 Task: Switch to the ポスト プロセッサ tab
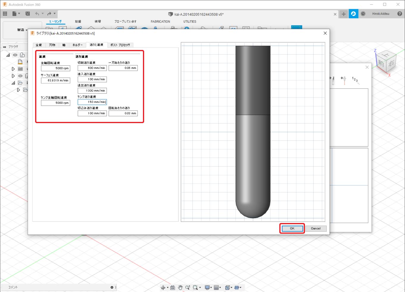[x=120, y=45]
